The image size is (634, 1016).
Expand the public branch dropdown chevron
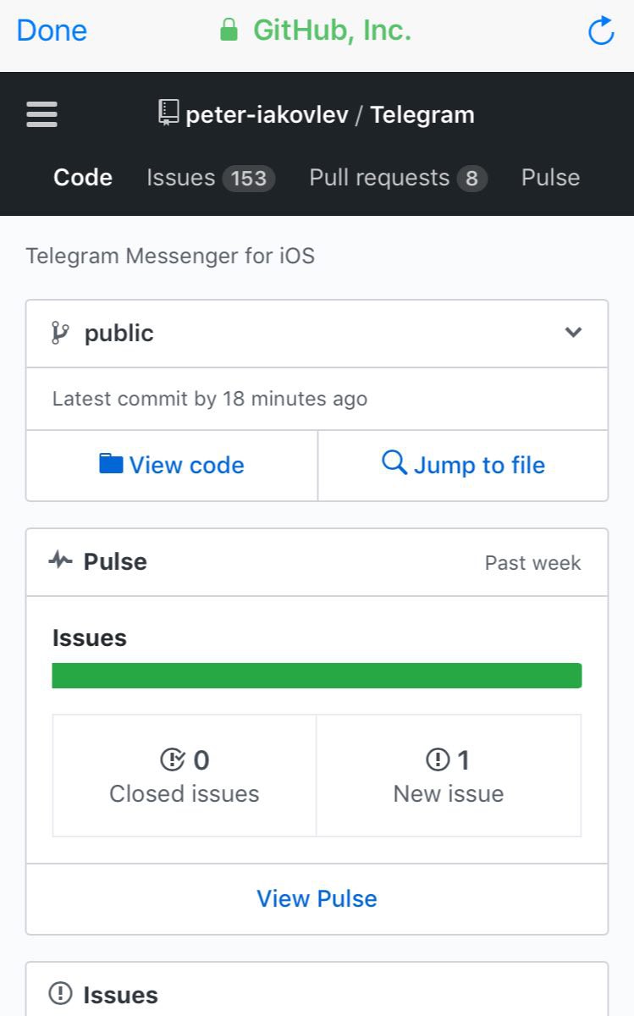click(573, 333)
